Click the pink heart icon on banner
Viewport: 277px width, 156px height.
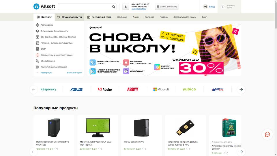[x=235, y=31]
